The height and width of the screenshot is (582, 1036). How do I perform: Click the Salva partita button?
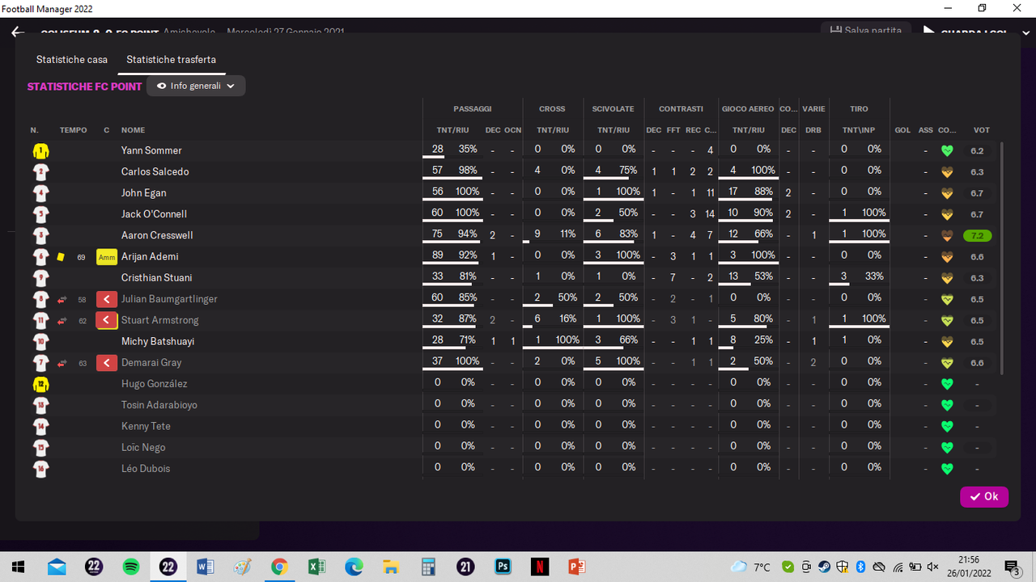[x=866, y=31]
